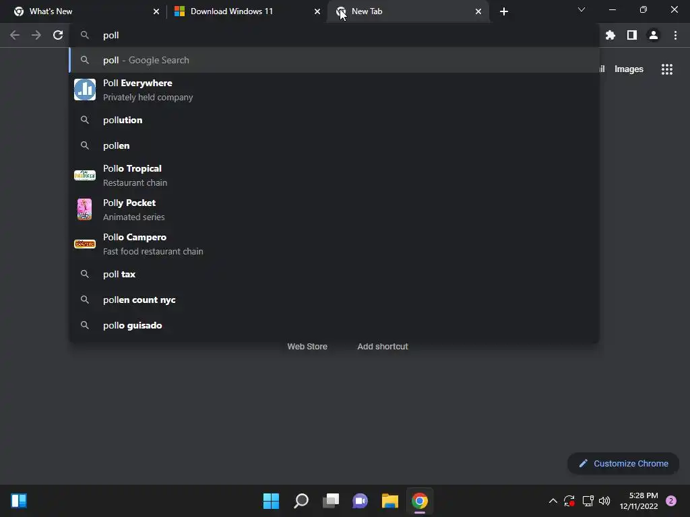Click the browser back arrow
690x517 pixels.
tap(15, 35)
